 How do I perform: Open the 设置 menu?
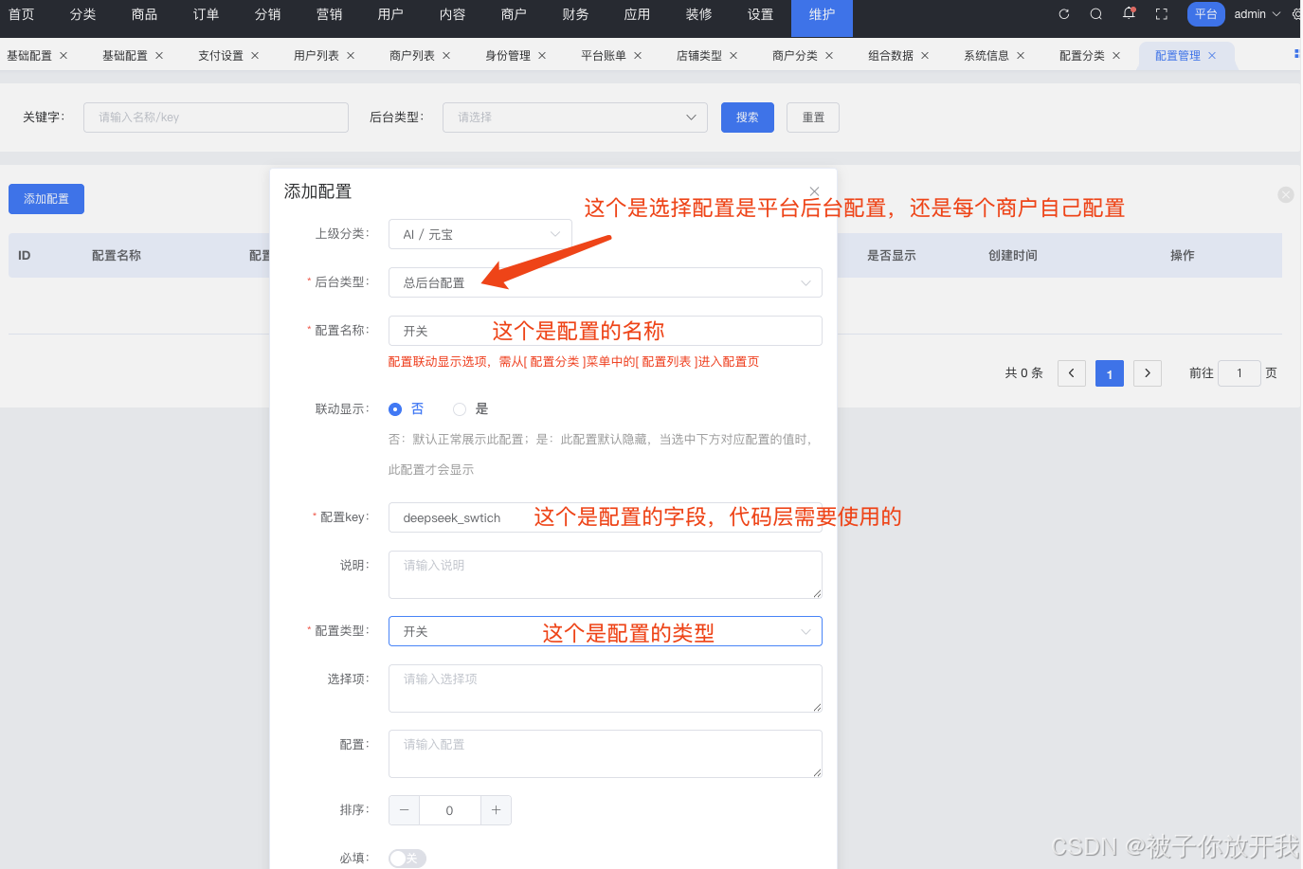760,14
